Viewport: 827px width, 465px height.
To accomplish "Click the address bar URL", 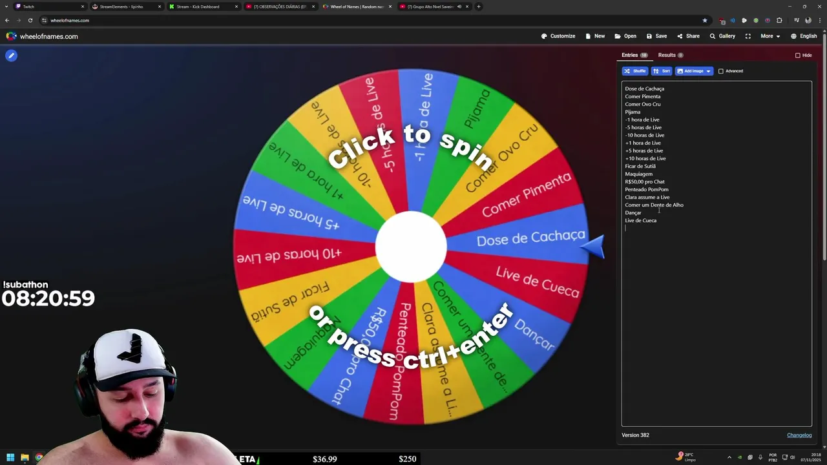I will [x=70, y=20].
